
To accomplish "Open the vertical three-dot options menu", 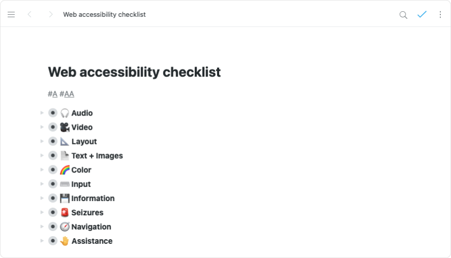I will (440, 15).
